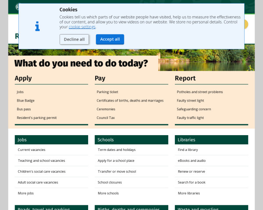Screen dimensions: 263x210
Task: View Term dates and holidays
Action: (x=117, y=150)
